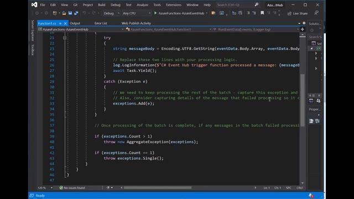
Task: Open the Run member navigation dropdown
Action: (x=256, y=29)
